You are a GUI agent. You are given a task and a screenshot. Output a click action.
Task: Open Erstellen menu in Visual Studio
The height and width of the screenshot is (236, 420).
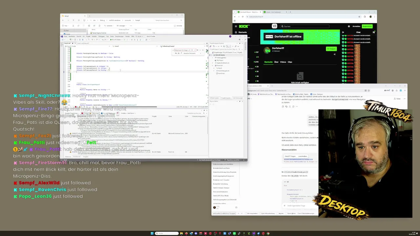[94, 36]
